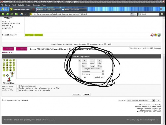Check 'Powiadom mnie gdy ktoś odpowie'
Screen dimensions: 166x125
17,90
